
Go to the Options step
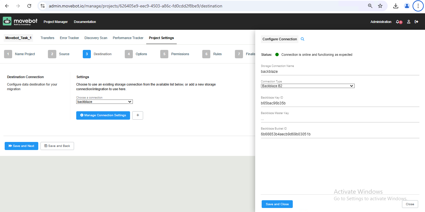click(x=141, y=54)
